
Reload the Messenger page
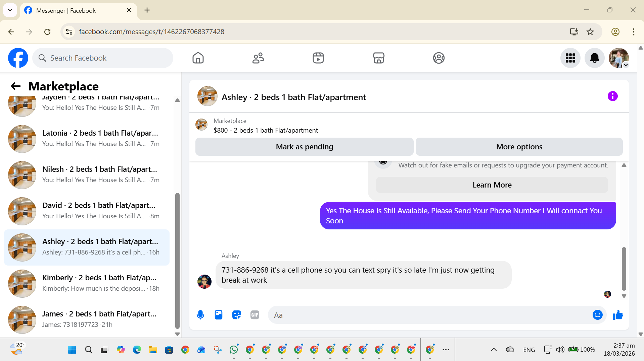point(47,32)
